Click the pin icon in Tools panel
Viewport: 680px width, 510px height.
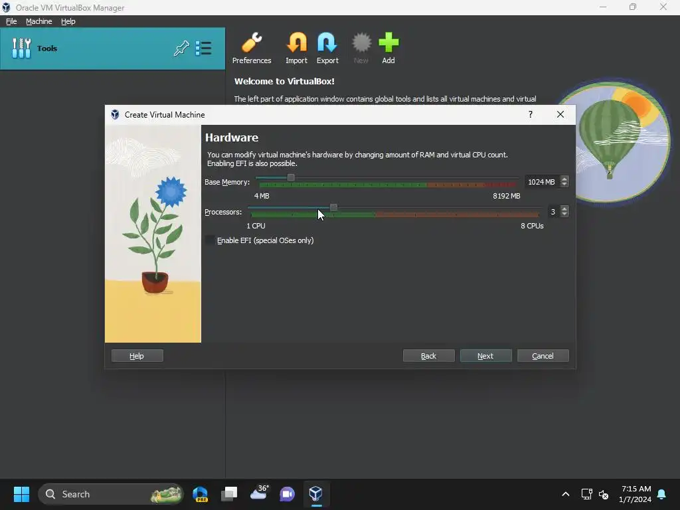pos(181,48)
